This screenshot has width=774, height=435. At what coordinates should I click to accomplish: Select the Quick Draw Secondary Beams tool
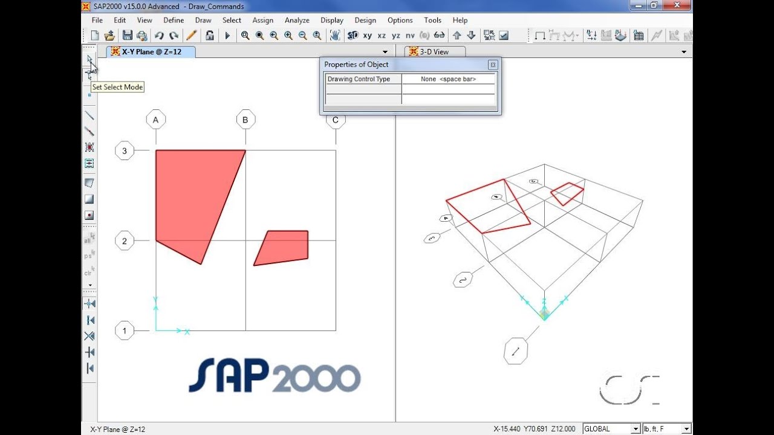[89, 164]
